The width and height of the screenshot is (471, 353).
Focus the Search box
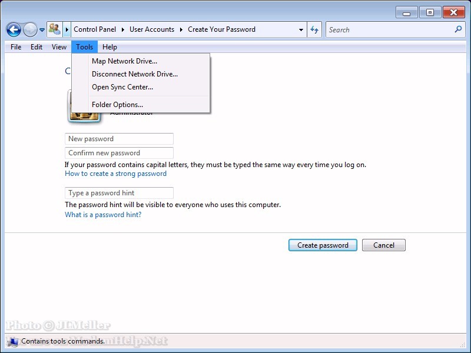point(395,29)
